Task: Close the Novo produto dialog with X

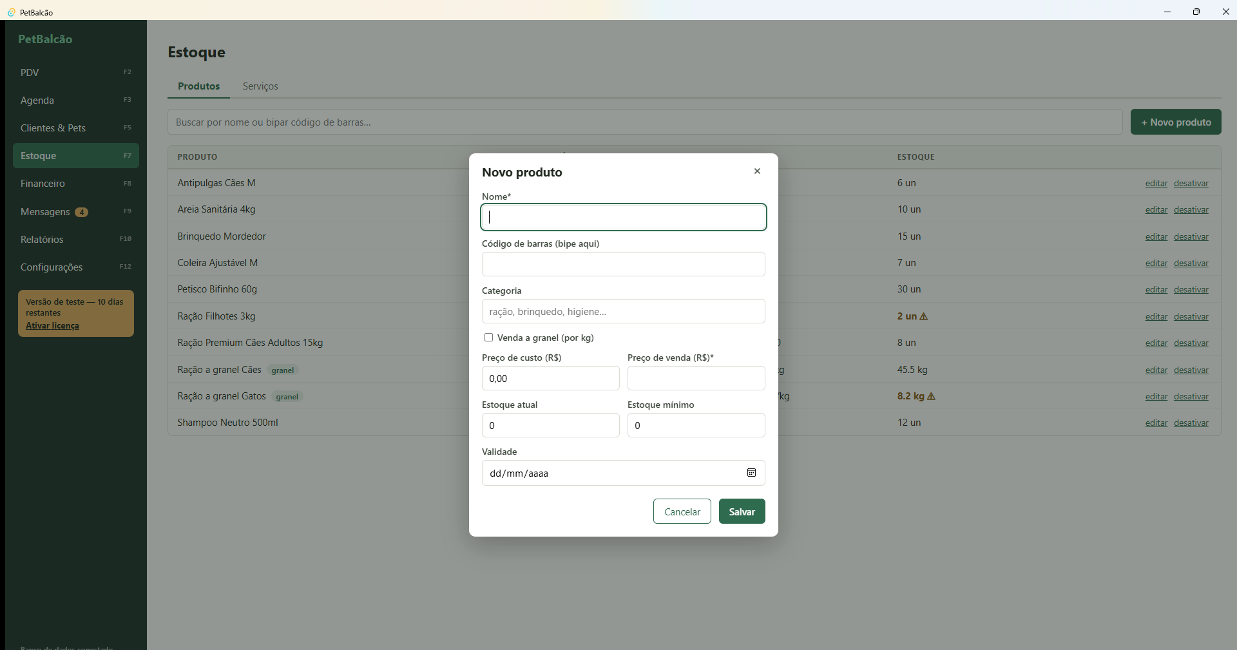Action: click(x=757, y=171)
